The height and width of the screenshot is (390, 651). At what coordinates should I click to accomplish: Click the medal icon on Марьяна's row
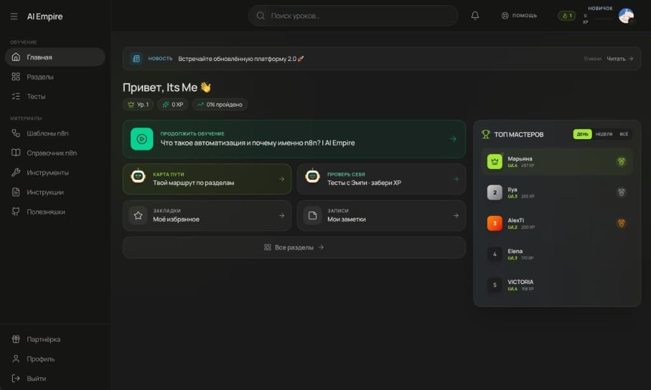[621, 161]
